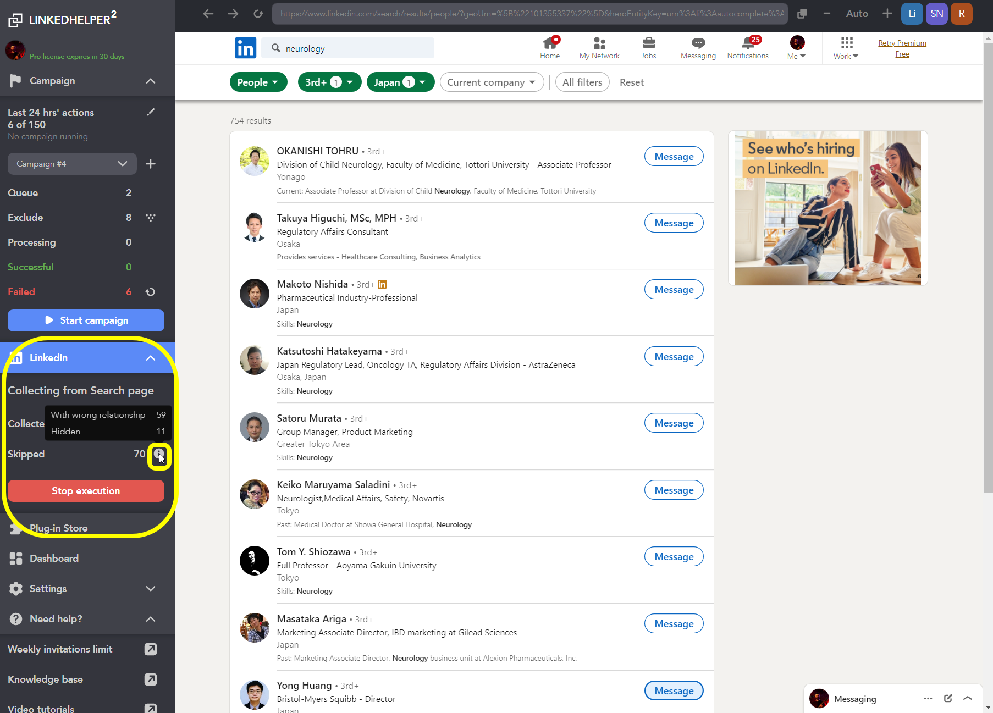
Task: Click the LinkedHelper logo icon
Action: (15, 20)
